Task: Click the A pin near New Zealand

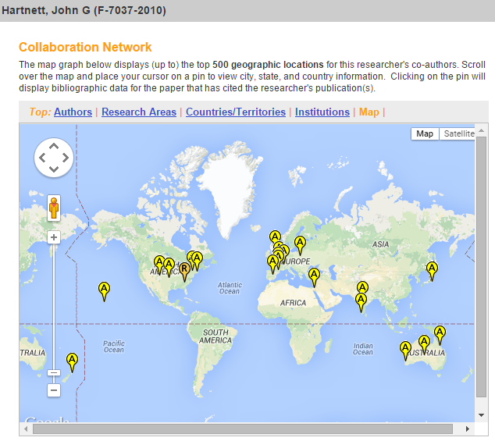Action: click(x=72, y=361)
